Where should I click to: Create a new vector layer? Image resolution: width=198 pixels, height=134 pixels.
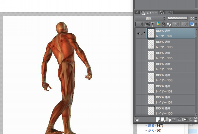[163, 120]
